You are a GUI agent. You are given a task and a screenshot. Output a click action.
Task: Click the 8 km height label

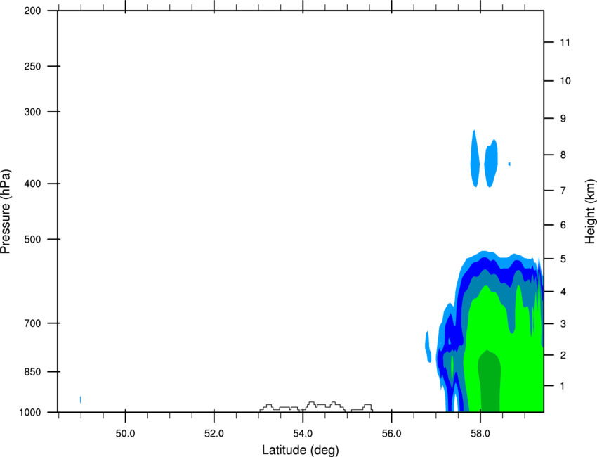coord(563,155)
